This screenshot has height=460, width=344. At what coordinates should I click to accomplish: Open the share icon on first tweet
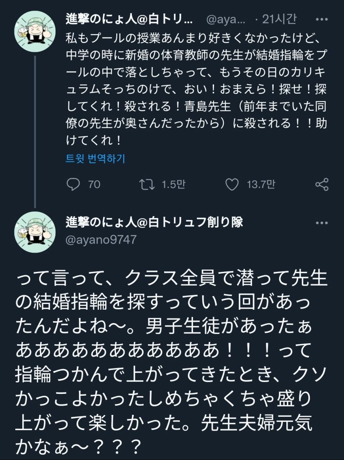[321, 185]
